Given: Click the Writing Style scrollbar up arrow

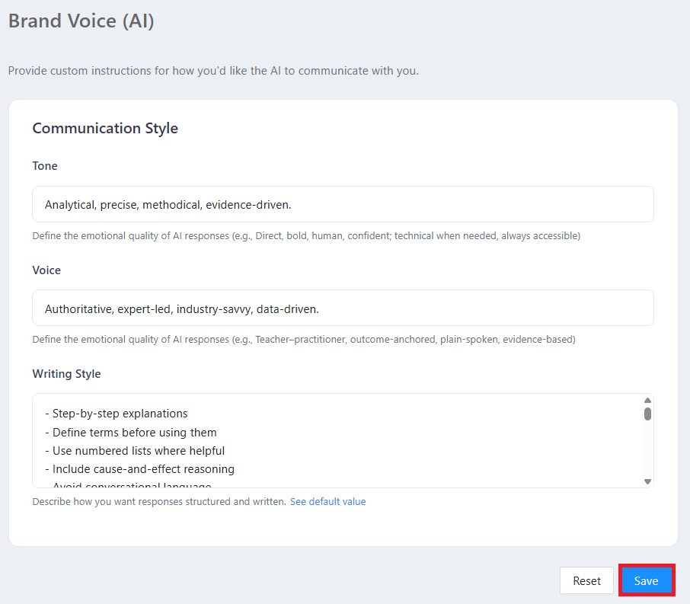Looking at the screenshot, I should coord(647,400).
